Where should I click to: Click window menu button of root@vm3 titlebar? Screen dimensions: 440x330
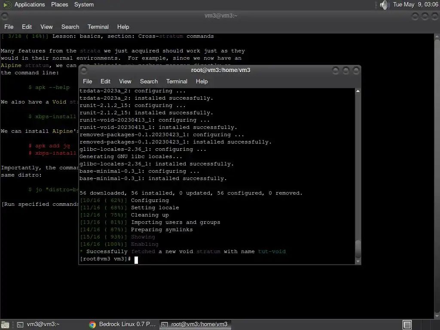coord(84,70)
